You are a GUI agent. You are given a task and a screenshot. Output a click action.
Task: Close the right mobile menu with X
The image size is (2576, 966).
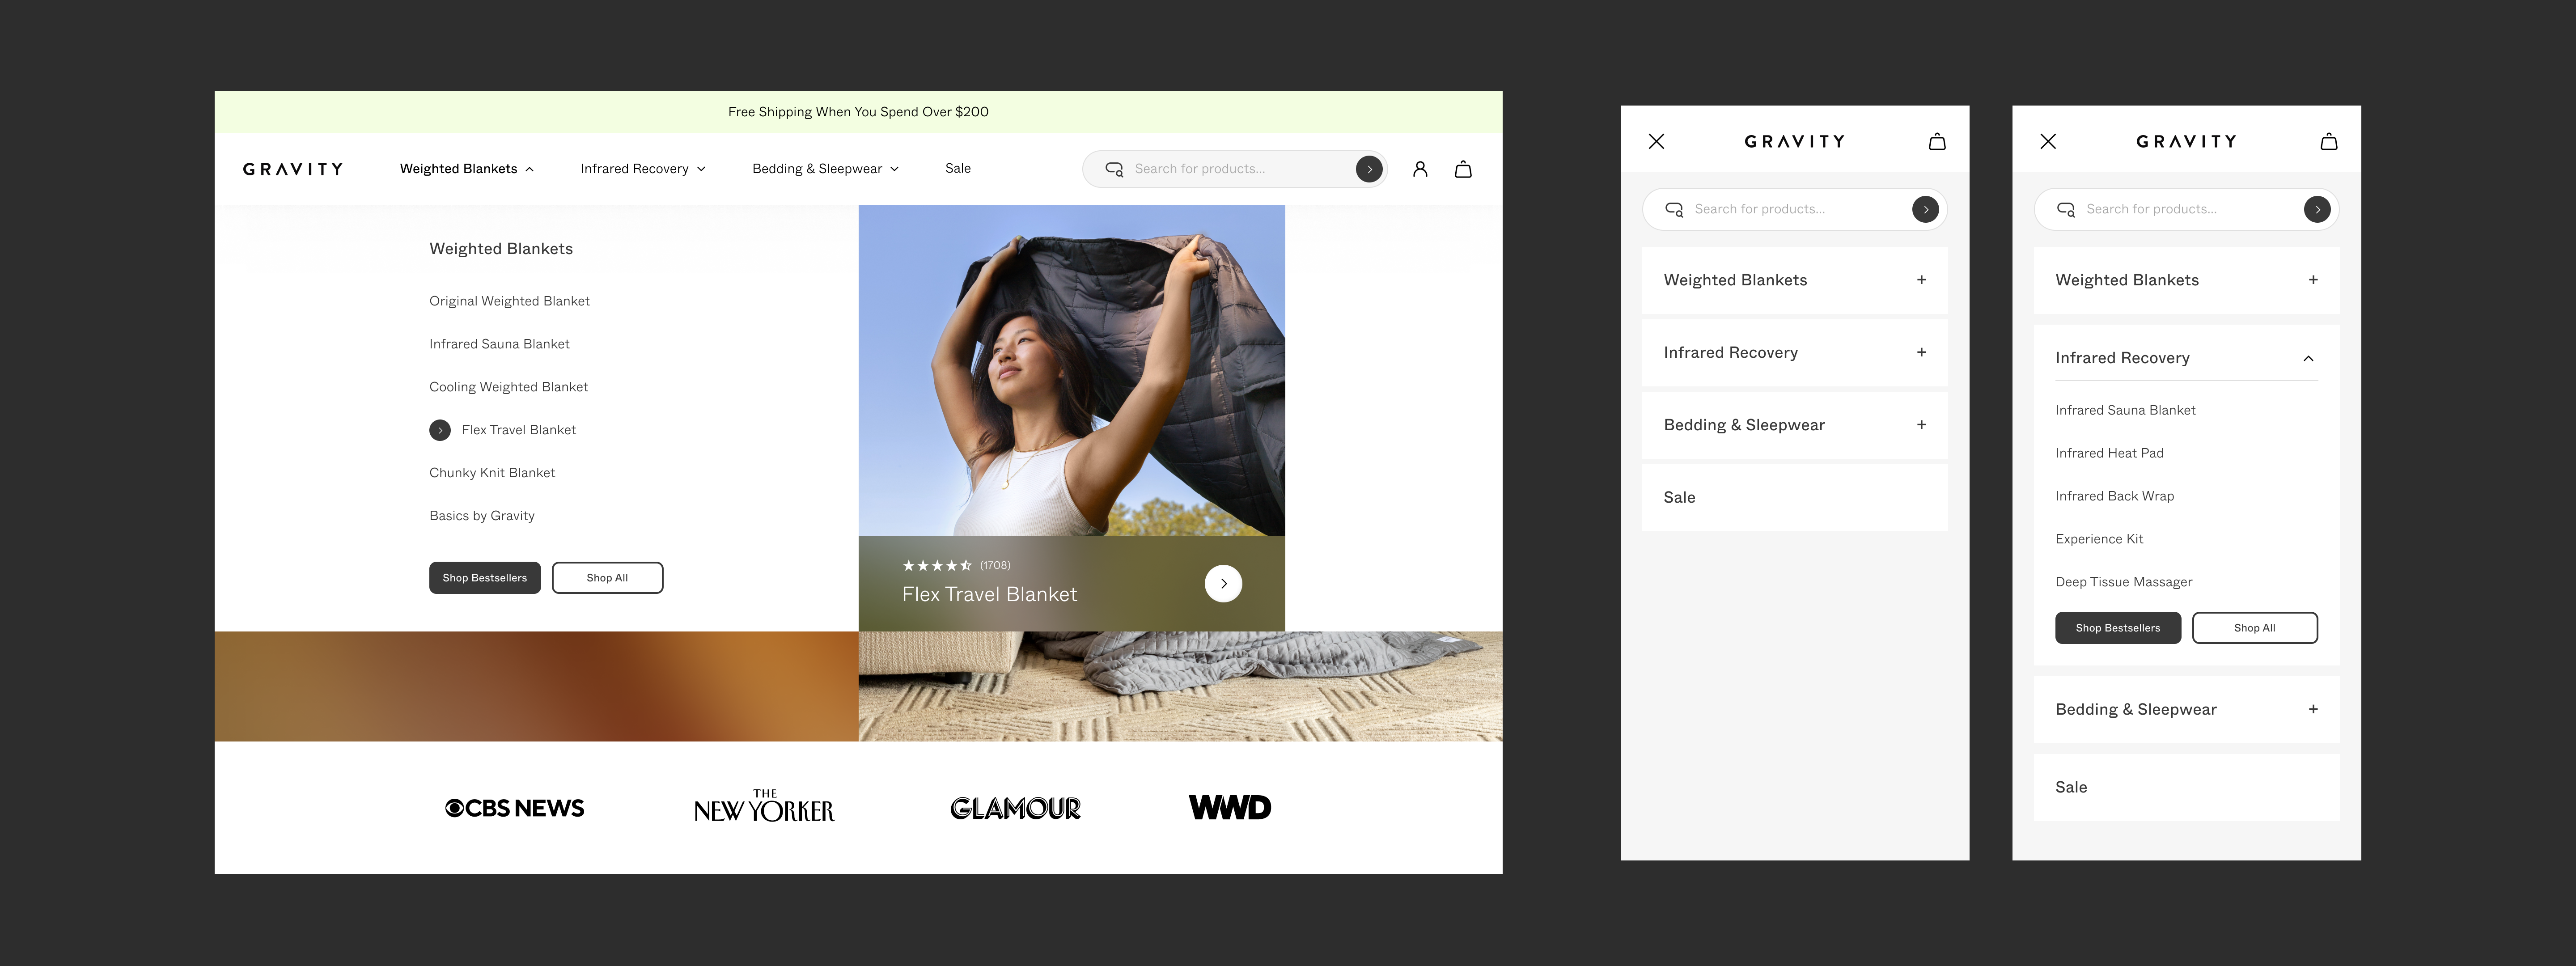pyautogui.click(x=2048, y=141)
